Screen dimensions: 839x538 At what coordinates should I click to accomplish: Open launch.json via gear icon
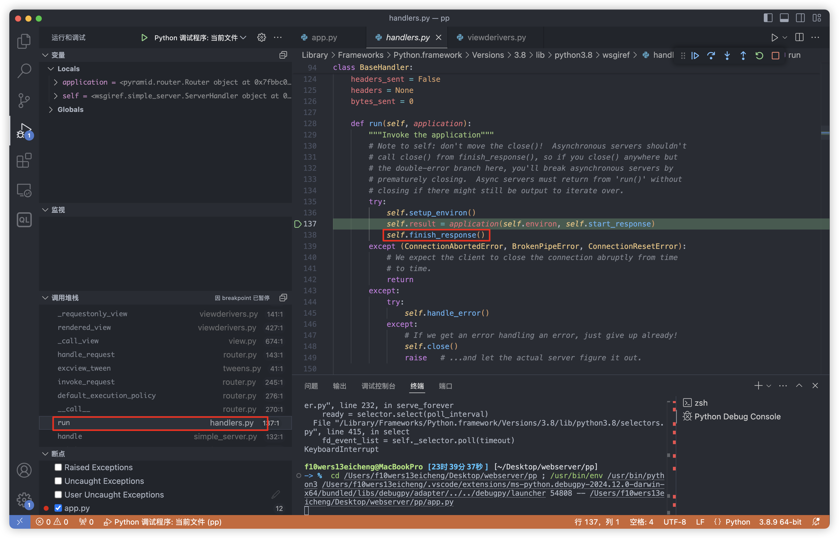261,37
